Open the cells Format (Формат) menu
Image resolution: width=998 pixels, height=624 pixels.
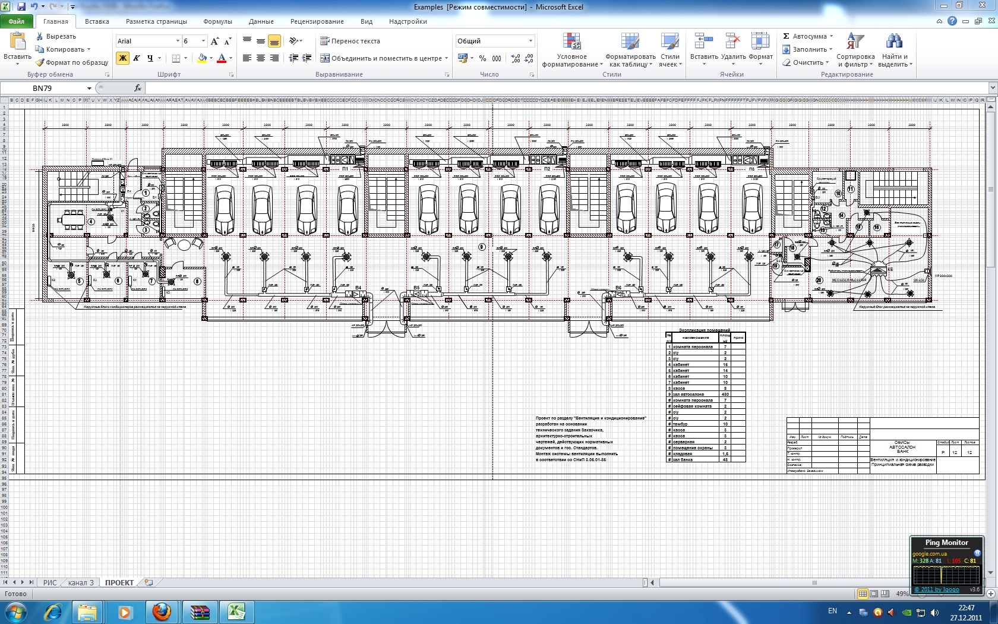760,49
